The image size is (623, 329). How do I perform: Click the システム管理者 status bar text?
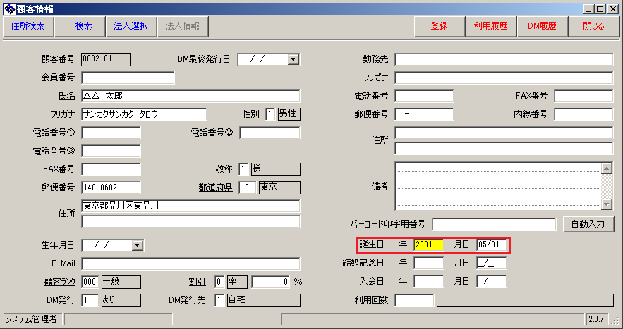(31, 319)
